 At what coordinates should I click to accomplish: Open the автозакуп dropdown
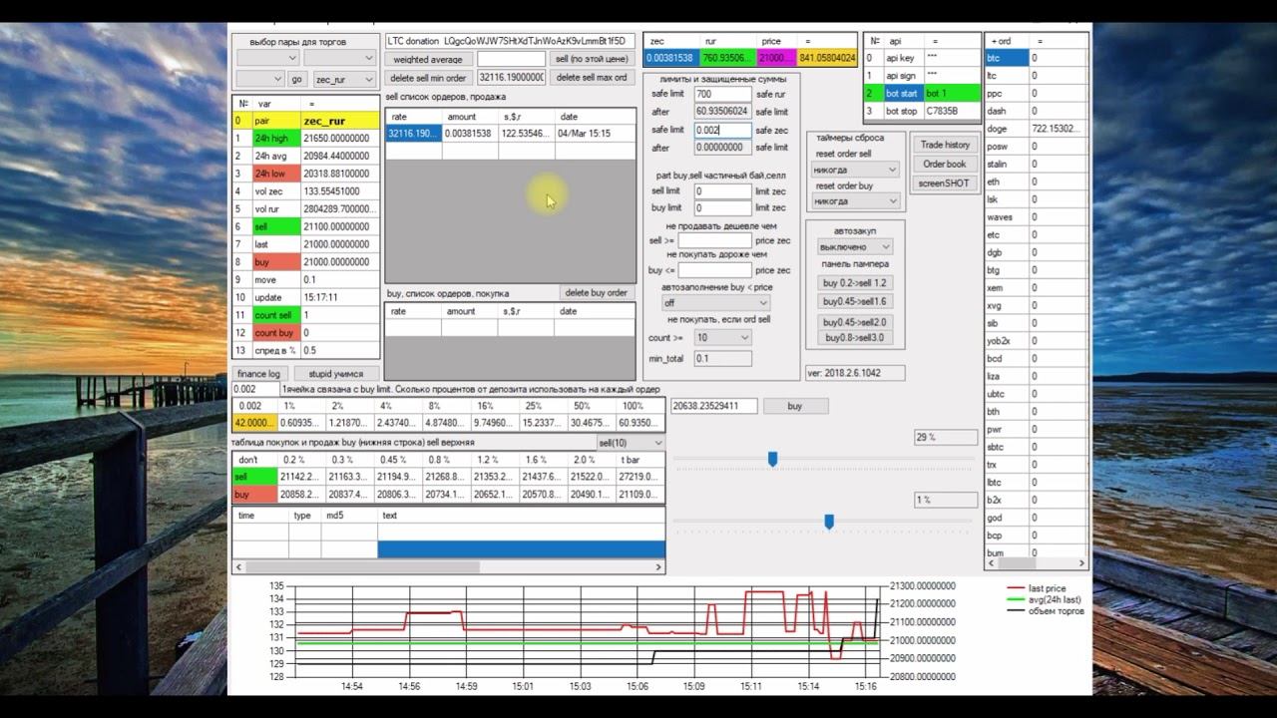point(855,247)
